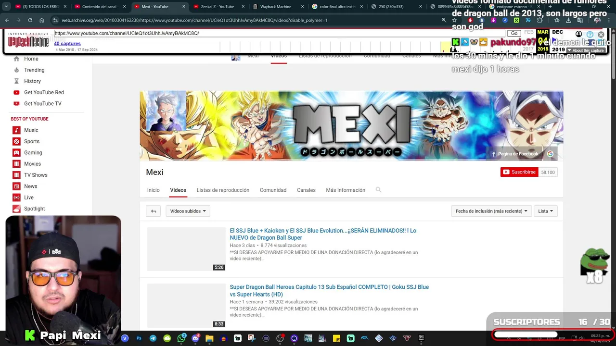The height and width of the screenshot is (346, 616).
Task: Switch to Wayback Machine browser tab
Action: coord(278,7)
